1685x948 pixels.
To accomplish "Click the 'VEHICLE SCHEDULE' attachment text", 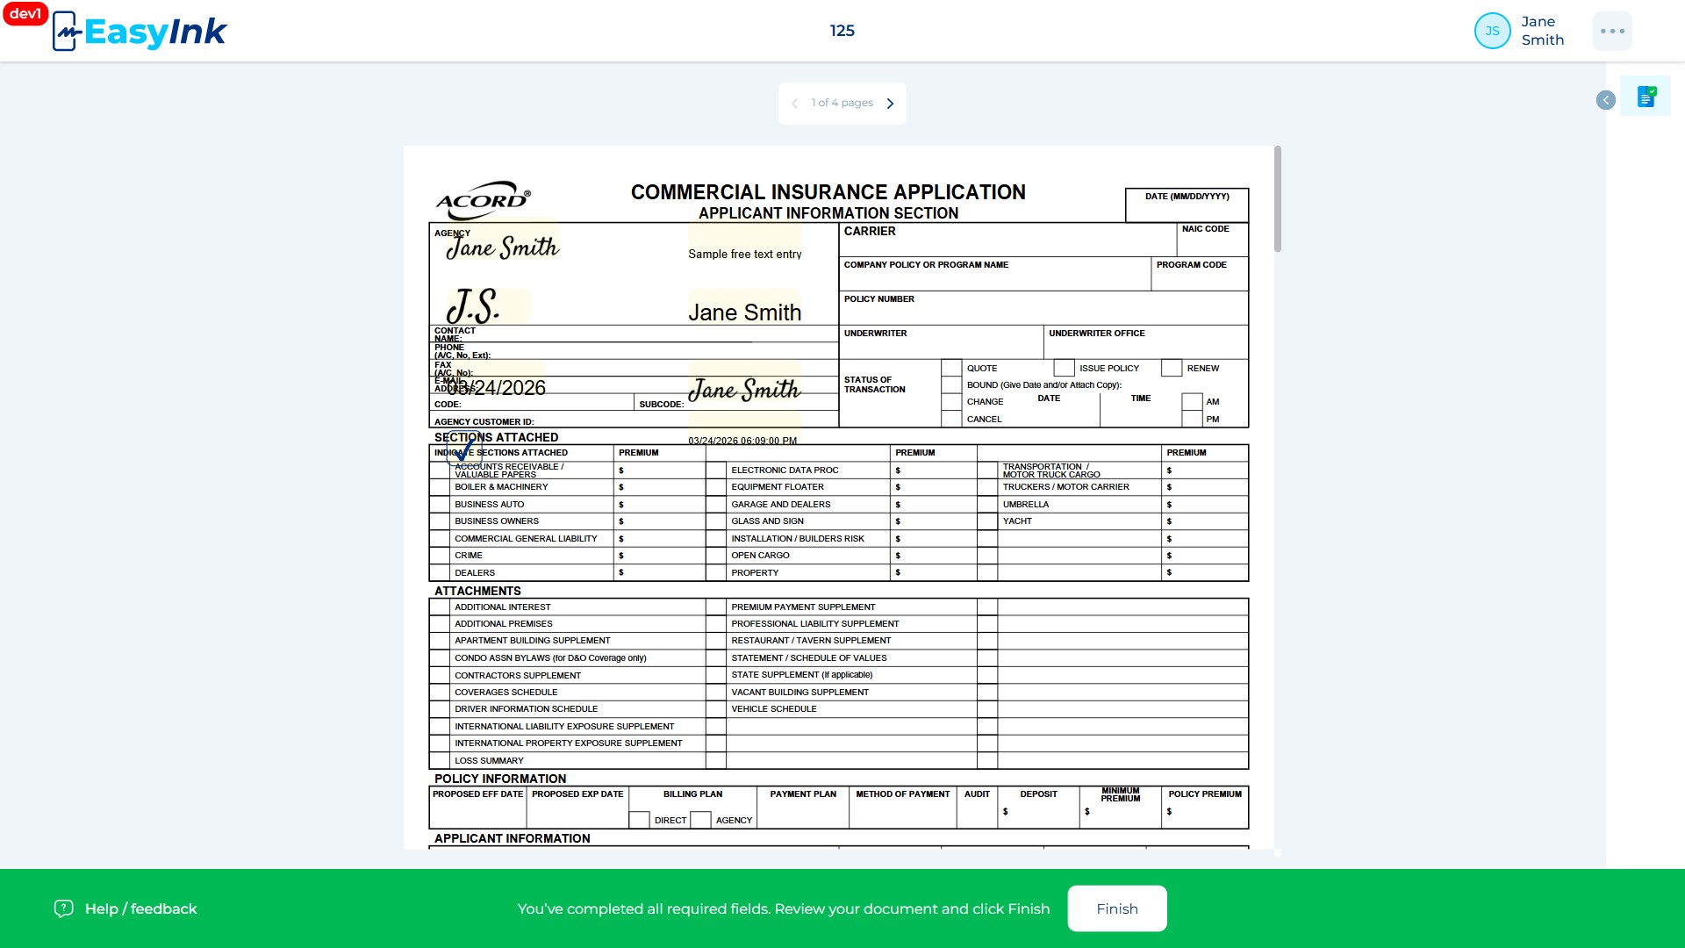I will [774, 709].
